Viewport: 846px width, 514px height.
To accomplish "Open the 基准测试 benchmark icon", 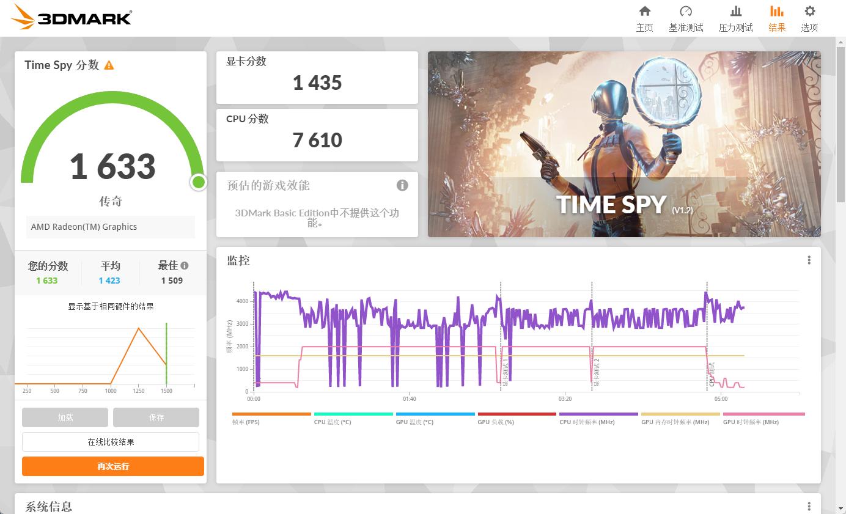I will point(686,18).
